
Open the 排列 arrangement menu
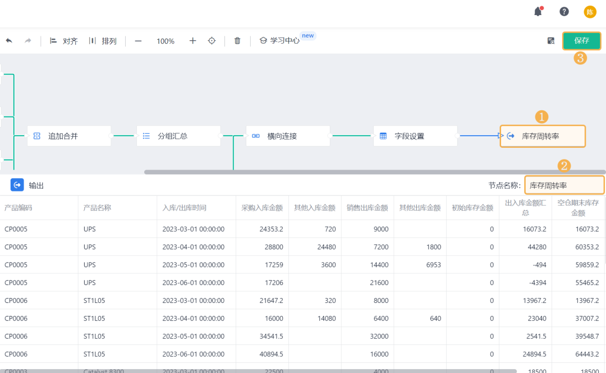click(103, 41)
